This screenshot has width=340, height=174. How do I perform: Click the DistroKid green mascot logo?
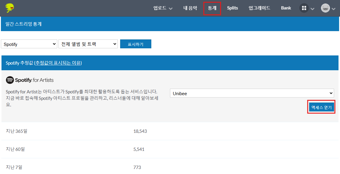(x=10, y=8)
